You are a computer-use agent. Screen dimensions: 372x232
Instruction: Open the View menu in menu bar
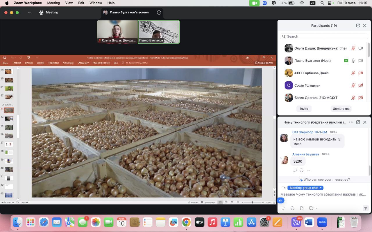coord(69,3)
